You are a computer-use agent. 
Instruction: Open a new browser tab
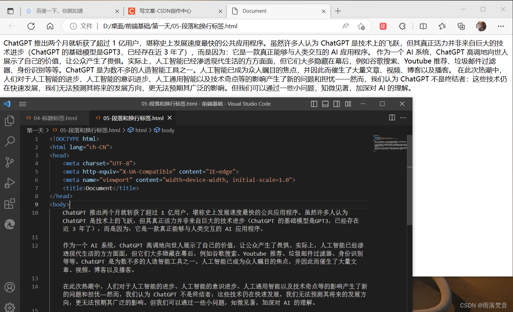tap(338, 11)
